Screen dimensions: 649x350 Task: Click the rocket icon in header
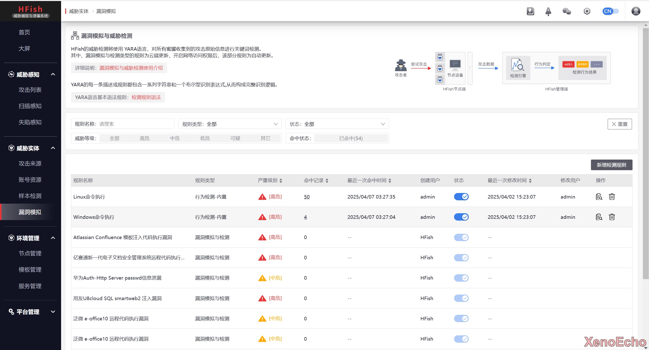[548, 11]
